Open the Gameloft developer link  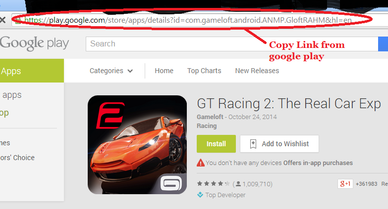[210, 117]
